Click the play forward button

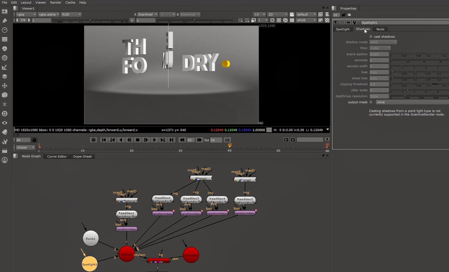(154, 140)
